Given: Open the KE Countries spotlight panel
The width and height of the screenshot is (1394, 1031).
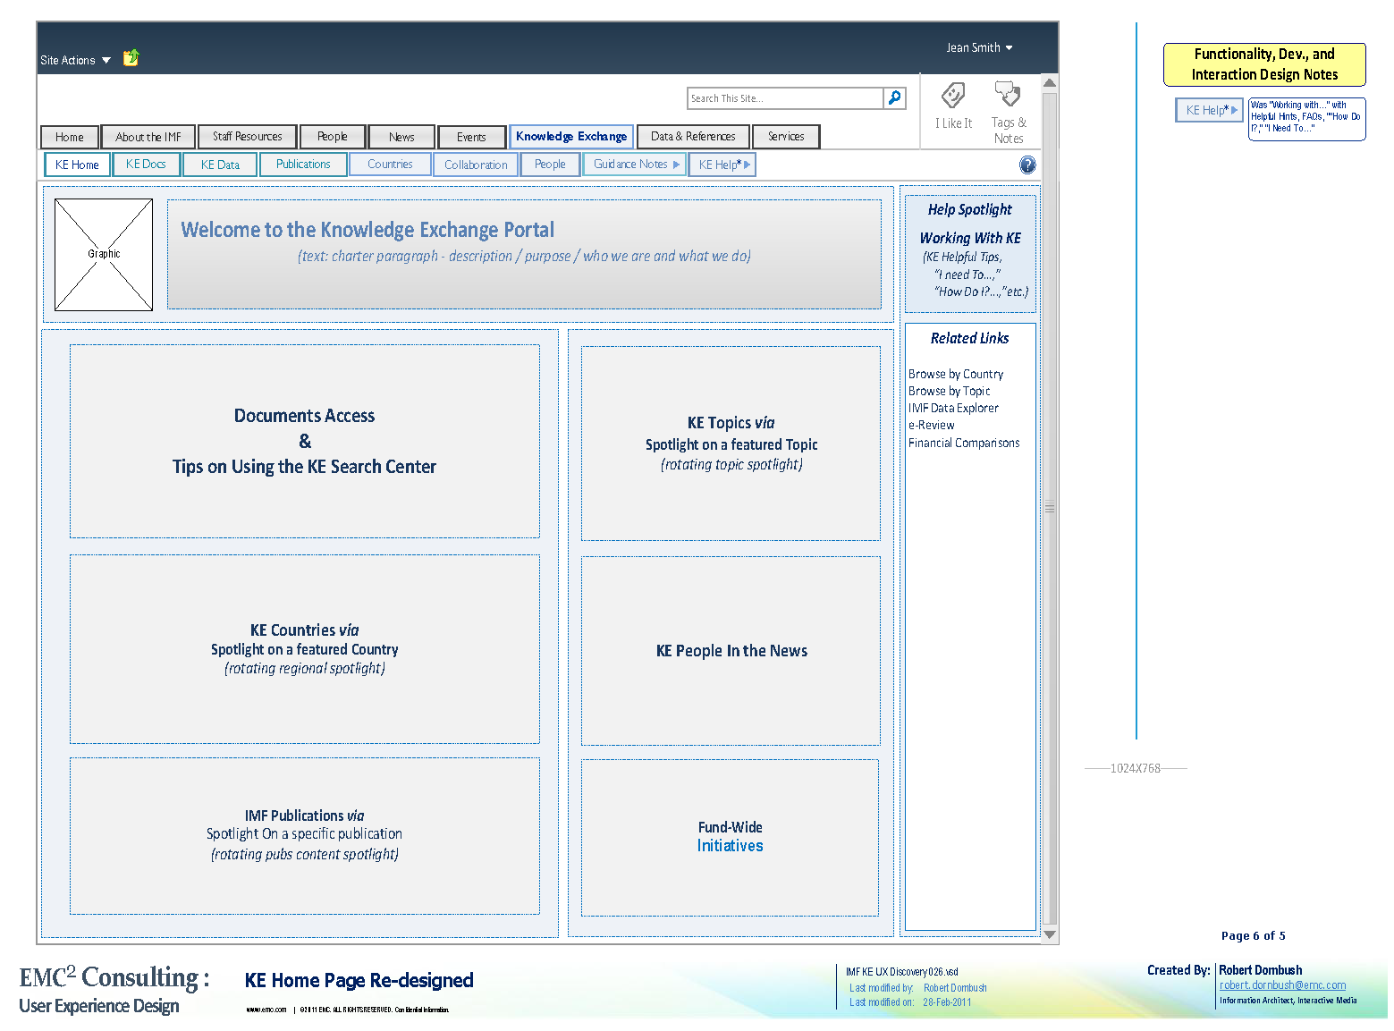Looking at the screenshot, I should 305,649.
